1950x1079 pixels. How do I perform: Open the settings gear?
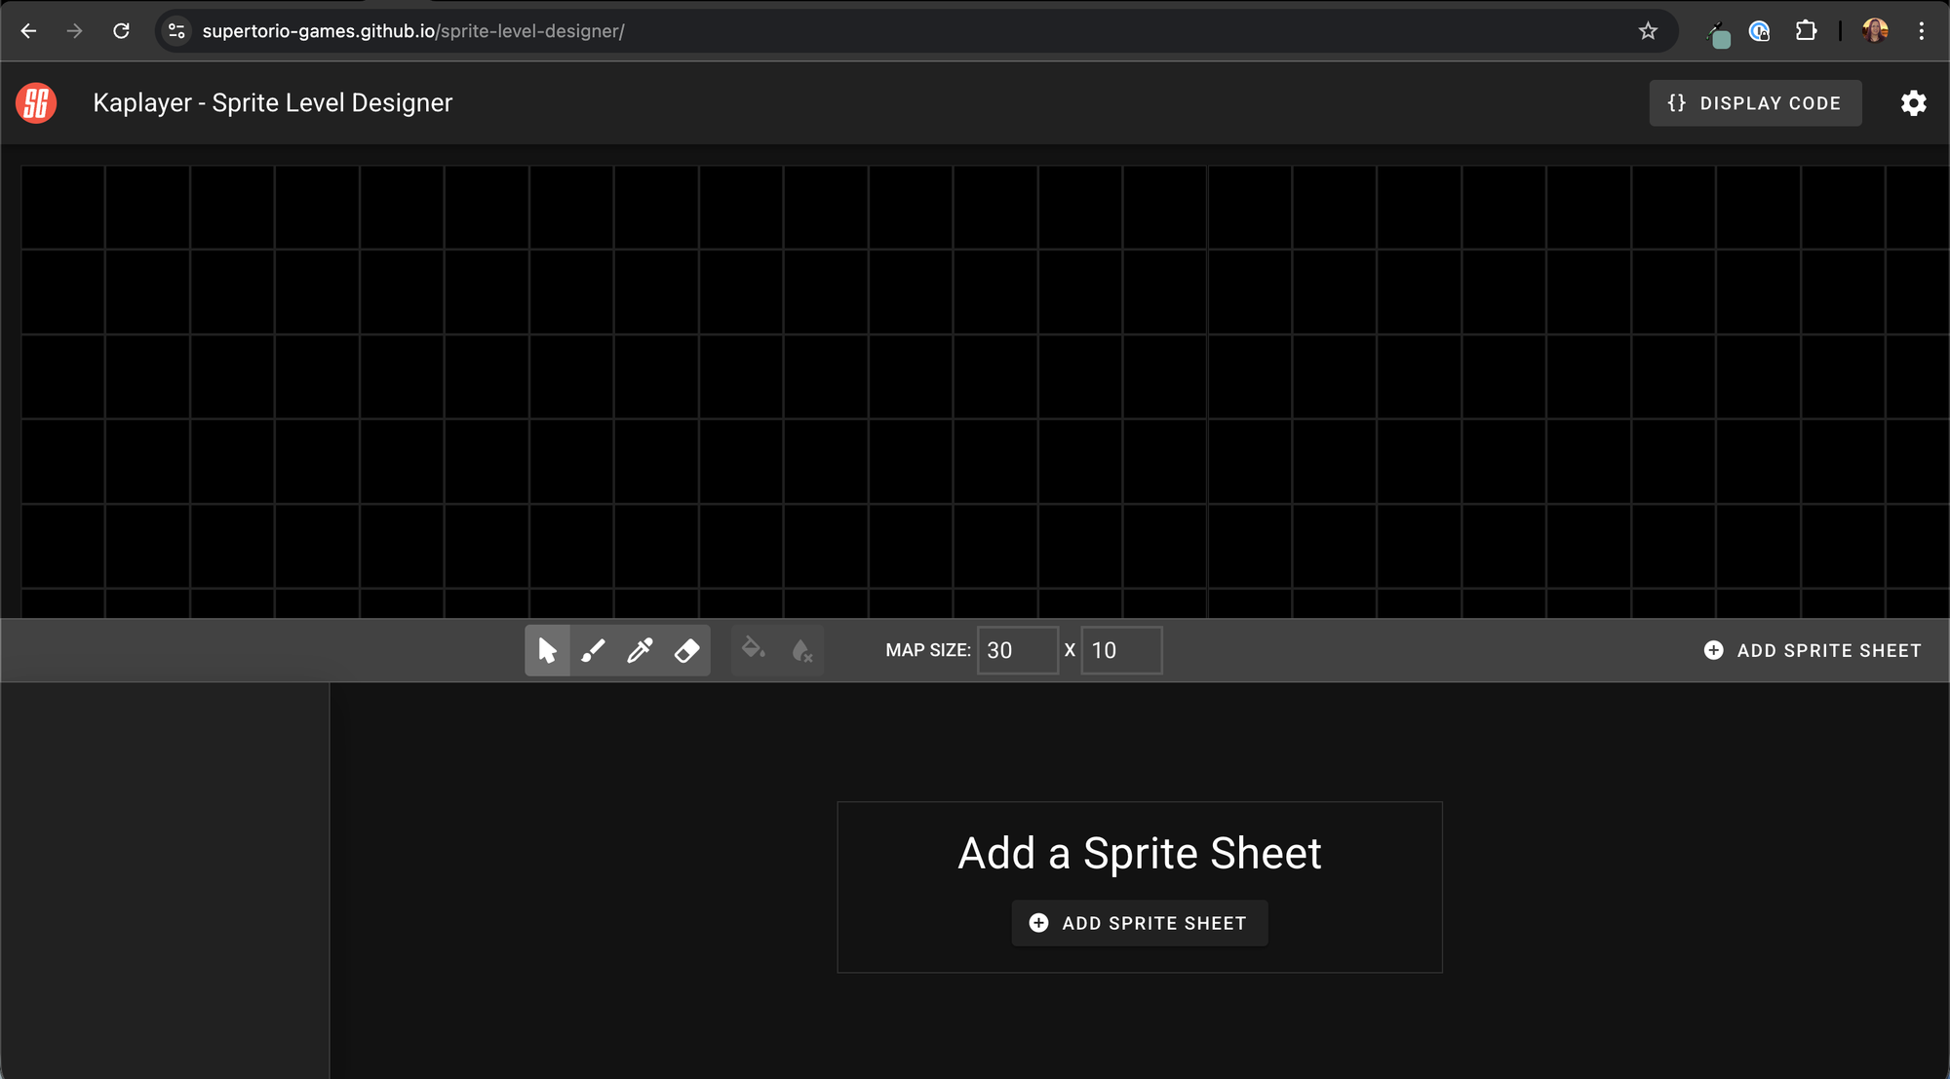(1914, 102)
